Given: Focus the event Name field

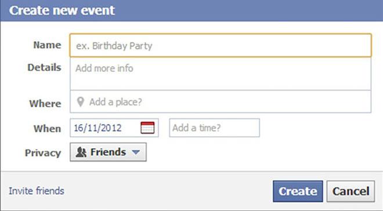Looking at the screenshot, I should pyautogui.click(x=221, y=46).
